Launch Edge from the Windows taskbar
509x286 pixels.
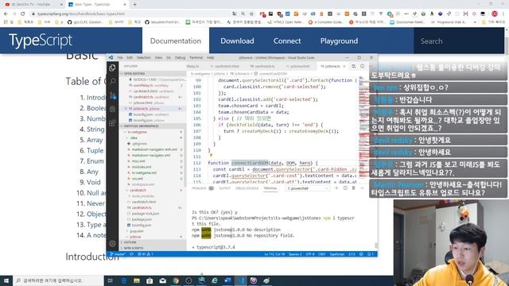click(124, 280)
